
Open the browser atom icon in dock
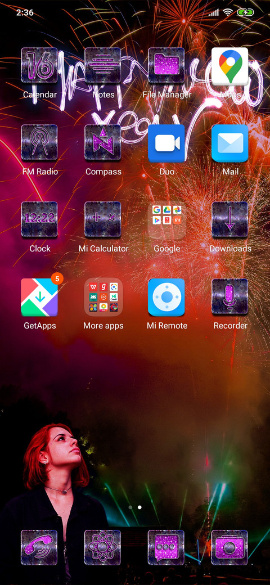(x=103, y=547)
